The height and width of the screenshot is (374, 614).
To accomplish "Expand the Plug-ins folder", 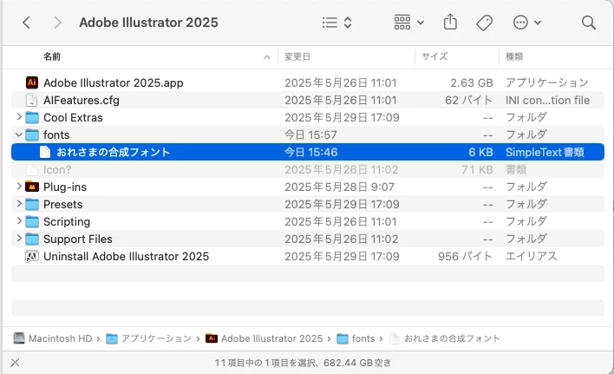I will (x=19, y=186).
